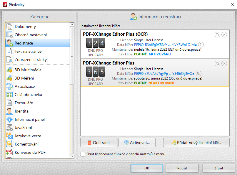Click the Celá obrazovka fullscreen icon
This screenshot has width=237, height=175.
click(9, 95)
